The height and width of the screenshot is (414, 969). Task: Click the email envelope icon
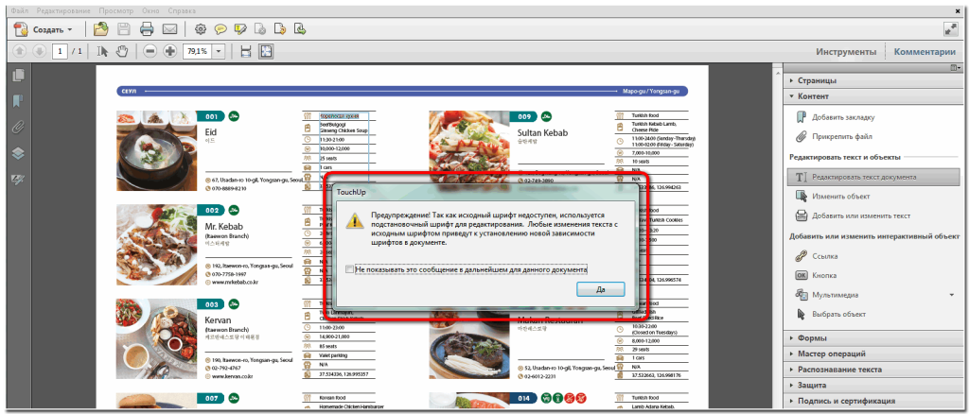coord(170,29)
